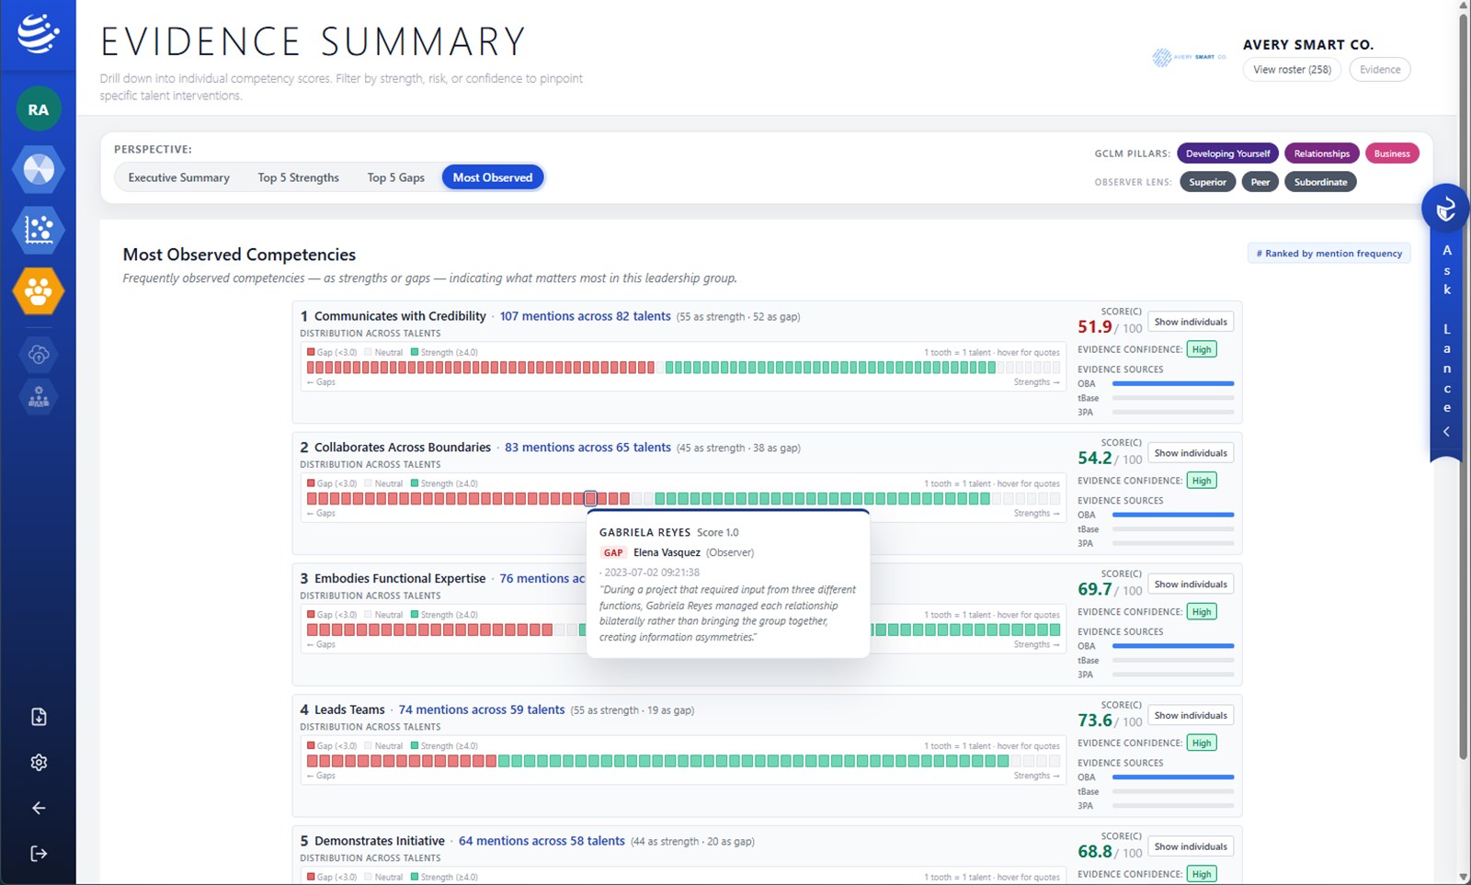
Task: Click the Avery Smart Co. logo
Action: click(1188, 57)
